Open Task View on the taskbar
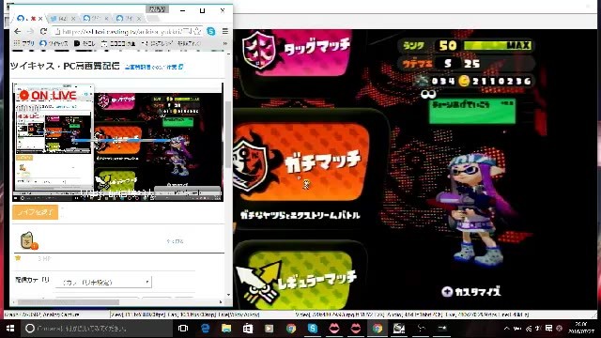Image resolution: width=601 pixels, height=338 pixels. [183, 328]
